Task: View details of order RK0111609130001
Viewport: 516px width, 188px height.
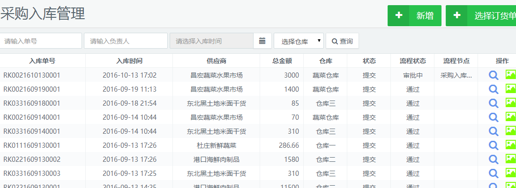Action: (493, 145)
